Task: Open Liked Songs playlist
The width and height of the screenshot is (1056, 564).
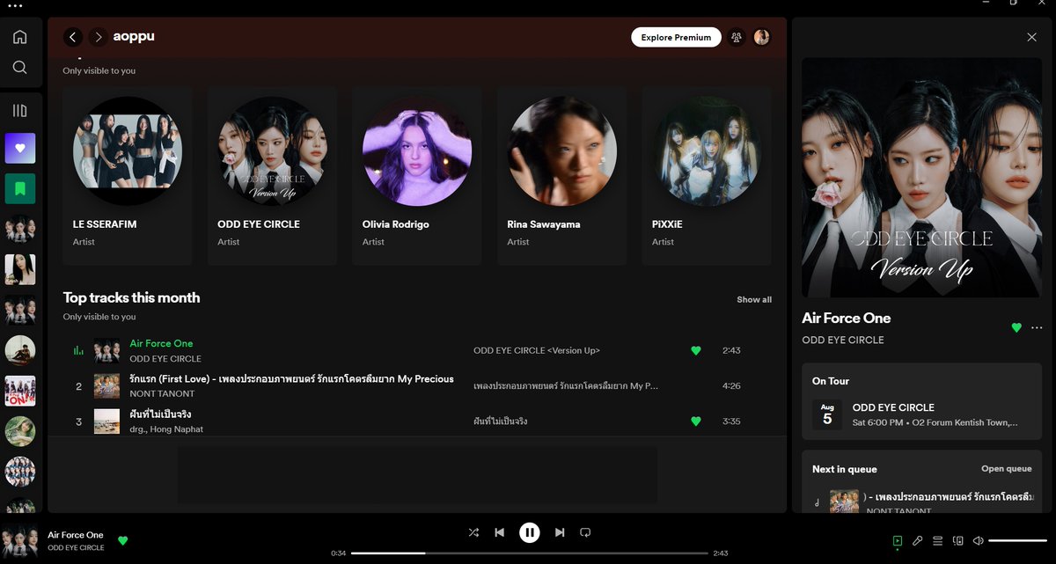Action: [20, 149]
